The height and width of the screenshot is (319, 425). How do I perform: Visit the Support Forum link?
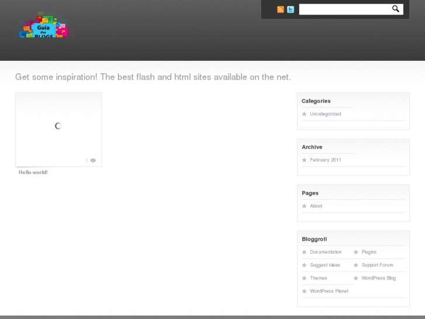coord(377,265)
